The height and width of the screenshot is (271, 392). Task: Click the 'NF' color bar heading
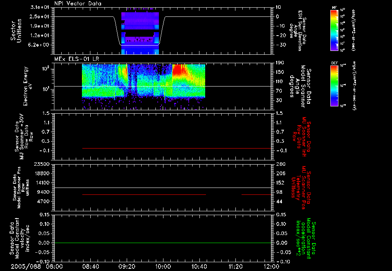pos(334,8)
